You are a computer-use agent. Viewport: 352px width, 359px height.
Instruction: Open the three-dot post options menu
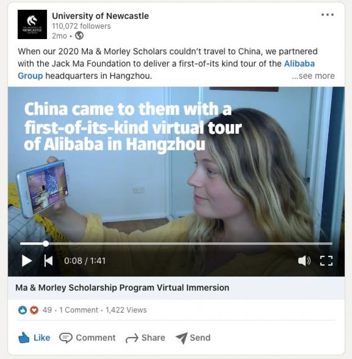pos(327,15)
